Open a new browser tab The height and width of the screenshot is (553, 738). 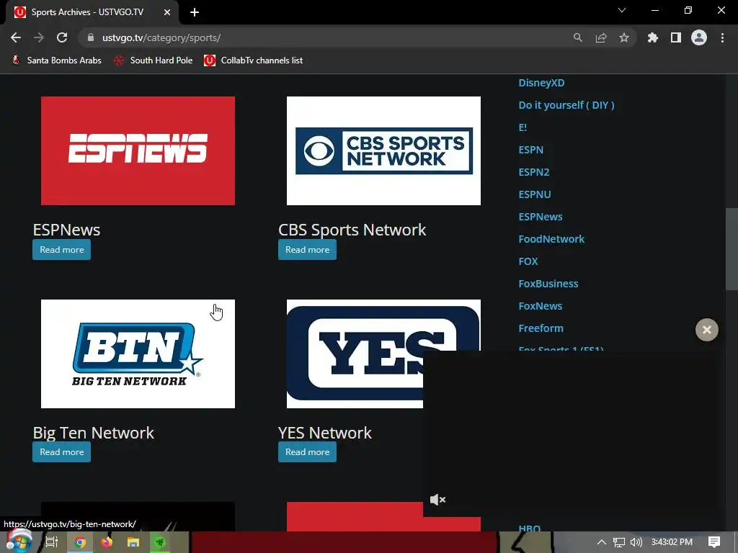pyautogui.click(x=195, y=12)
